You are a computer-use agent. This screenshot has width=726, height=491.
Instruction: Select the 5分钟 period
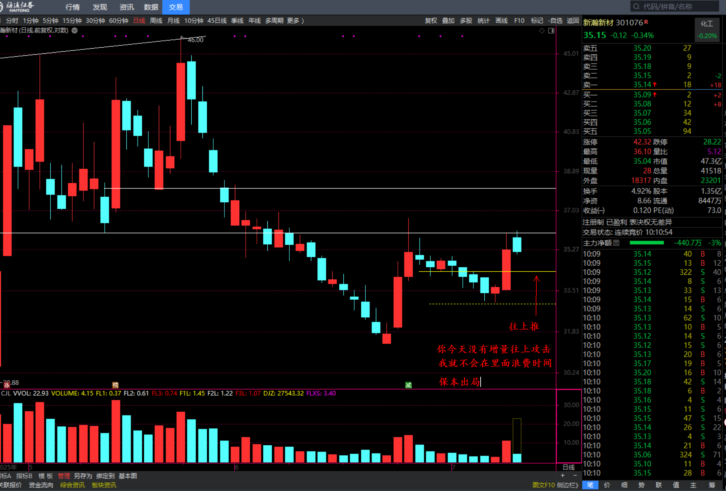[50, 21]
